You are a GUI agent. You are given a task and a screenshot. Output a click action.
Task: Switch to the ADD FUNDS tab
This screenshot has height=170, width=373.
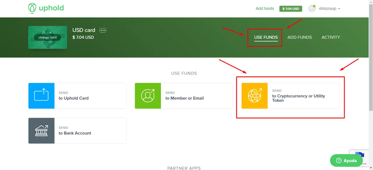[x=300, y=37]
